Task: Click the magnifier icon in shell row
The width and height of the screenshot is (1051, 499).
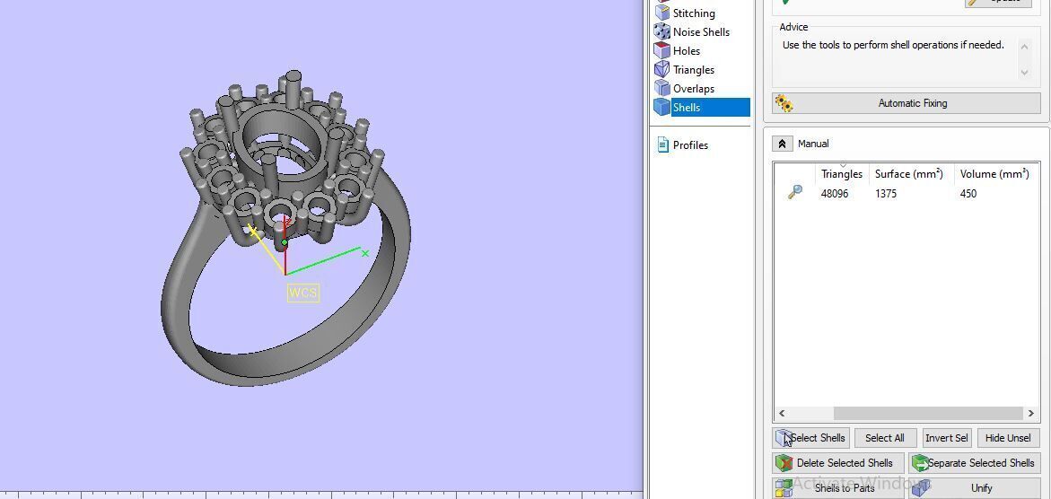Action: click(x=795, y=193)
